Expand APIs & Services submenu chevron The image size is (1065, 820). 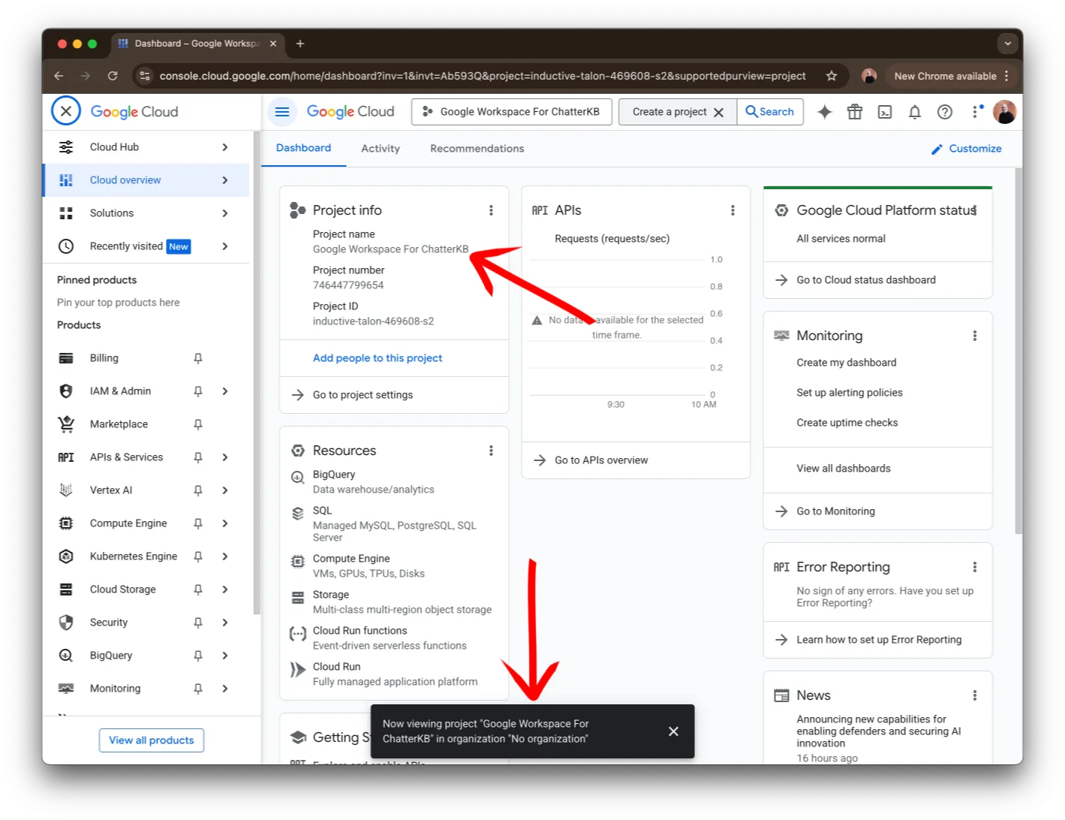[225, 457]
